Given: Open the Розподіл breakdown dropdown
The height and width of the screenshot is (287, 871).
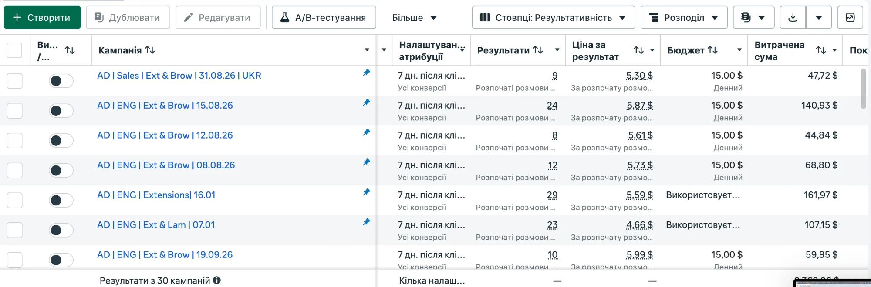Looking at the screenshot, I should point(684,17).
